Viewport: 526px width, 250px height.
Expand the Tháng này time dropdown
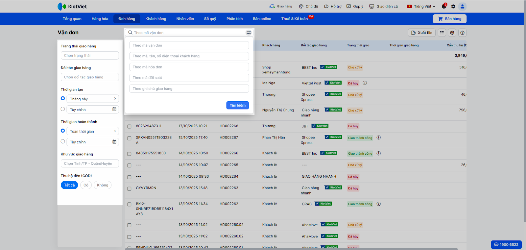(92, 99)
